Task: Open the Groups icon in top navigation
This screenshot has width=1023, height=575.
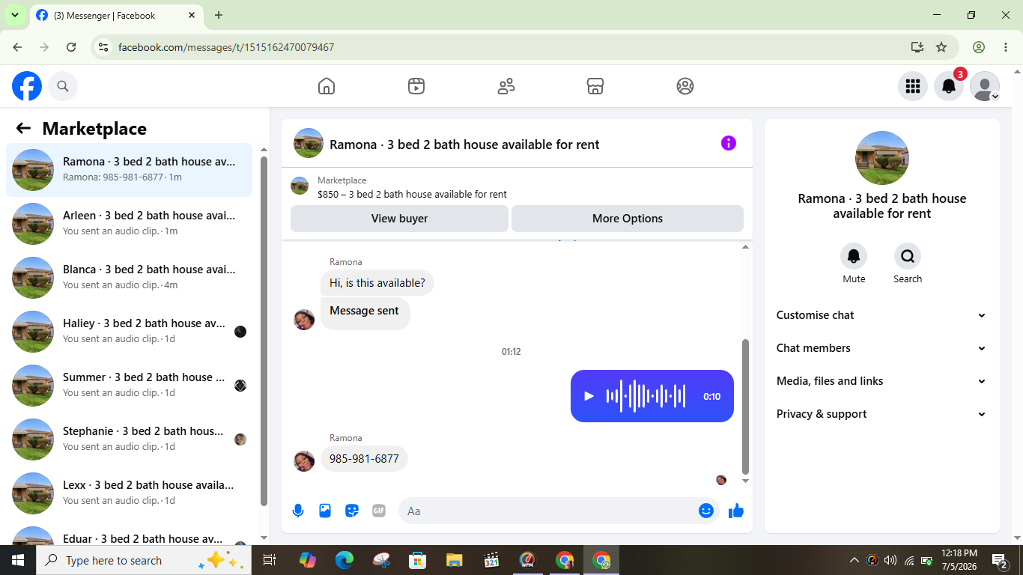Action: click(x=685, y=86)
